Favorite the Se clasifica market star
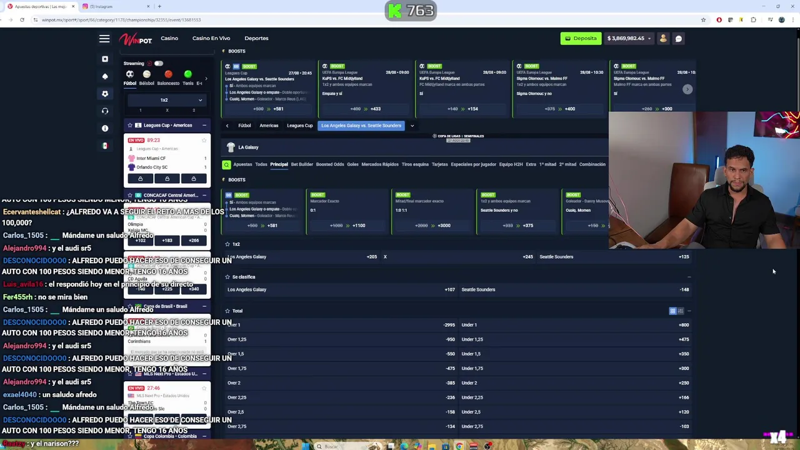Viewport: 800px width, 450px height. coord(227,277)
